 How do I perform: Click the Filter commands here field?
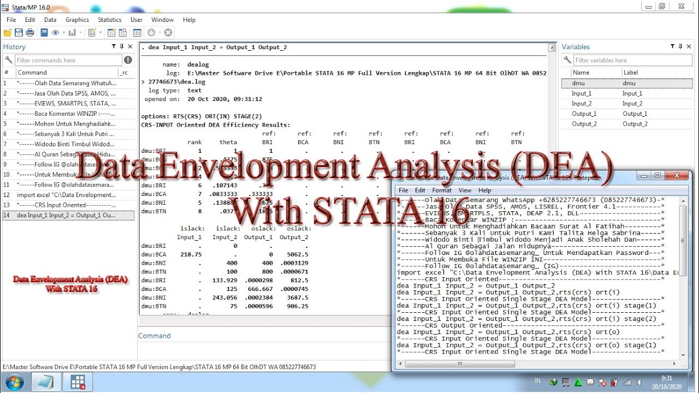coord(68,60)
